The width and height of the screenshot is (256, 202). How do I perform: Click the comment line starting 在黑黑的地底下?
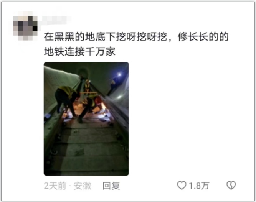136,37
